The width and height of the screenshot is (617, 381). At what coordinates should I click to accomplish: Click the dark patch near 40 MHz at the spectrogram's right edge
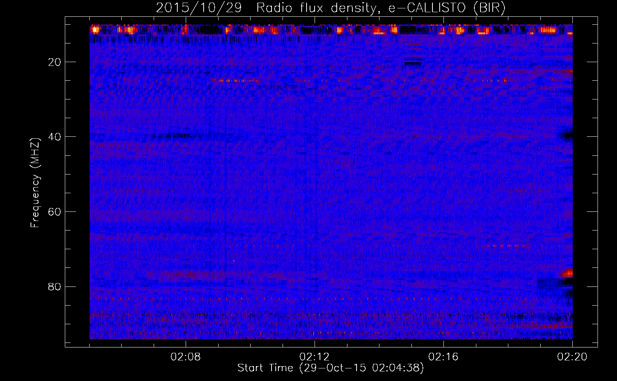point(567,136)
